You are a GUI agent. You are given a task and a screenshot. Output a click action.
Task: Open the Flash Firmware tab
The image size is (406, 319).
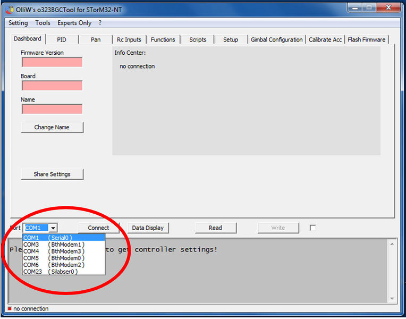366,40
